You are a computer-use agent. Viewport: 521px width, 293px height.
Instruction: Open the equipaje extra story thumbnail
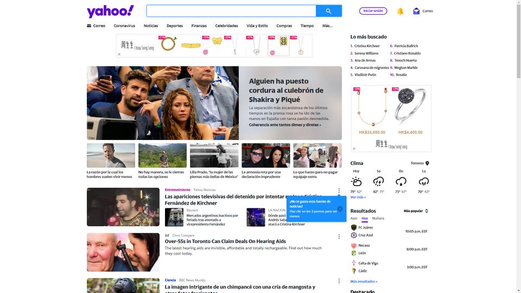(317, 156)
